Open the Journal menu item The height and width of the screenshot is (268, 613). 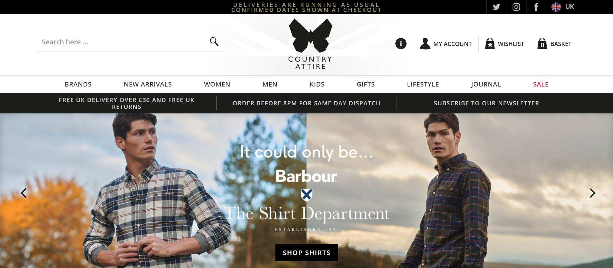coord(486,84)
